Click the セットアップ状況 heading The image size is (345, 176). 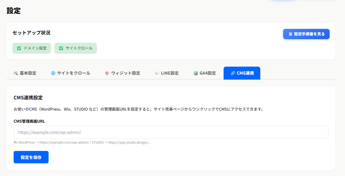click(31, 33)
